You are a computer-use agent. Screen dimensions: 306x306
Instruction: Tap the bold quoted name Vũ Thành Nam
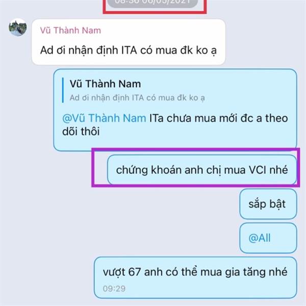[x=105, y=84]
